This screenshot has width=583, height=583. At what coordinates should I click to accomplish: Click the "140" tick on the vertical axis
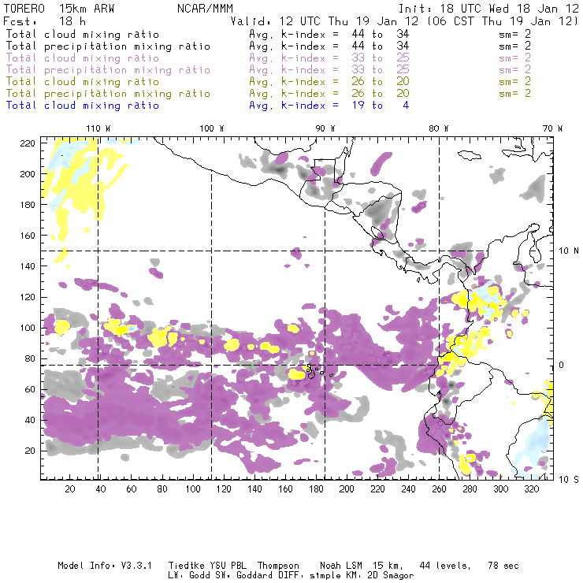28,266
